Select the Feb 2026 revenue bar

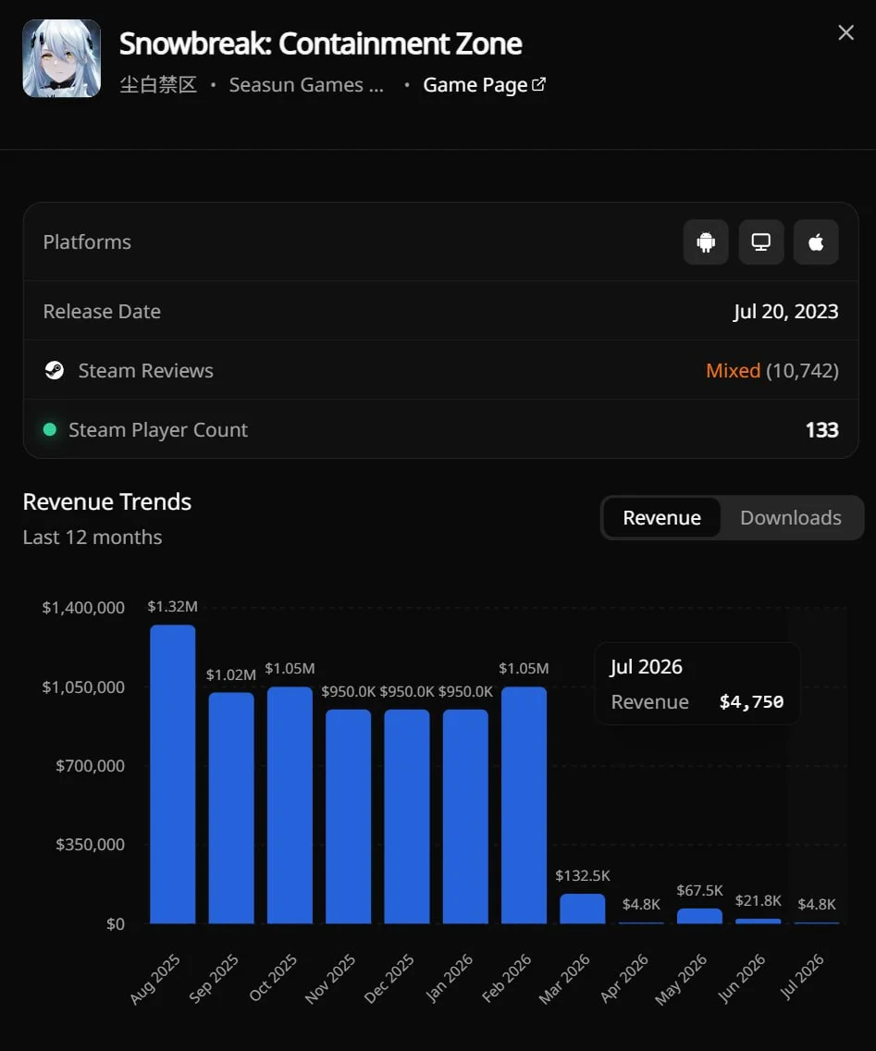click(x=524, y=805)
